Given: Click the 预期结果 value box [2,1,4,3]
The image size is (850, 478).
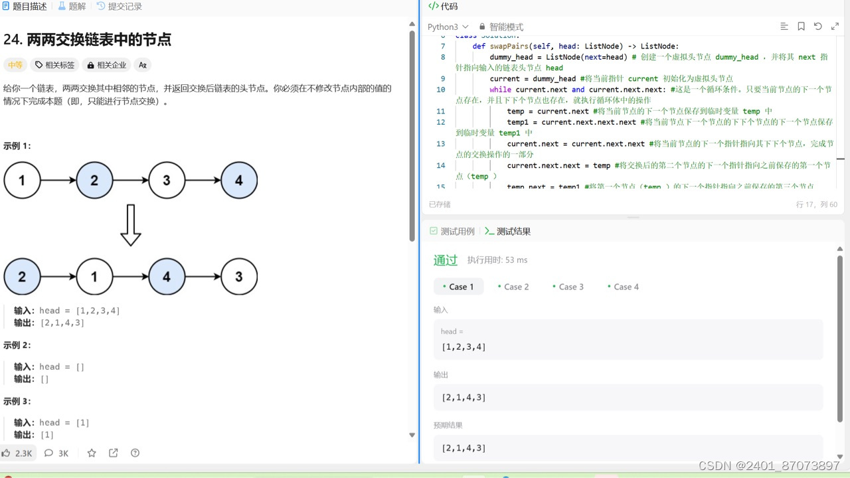Looking at the screenshot, I should 628,448.
